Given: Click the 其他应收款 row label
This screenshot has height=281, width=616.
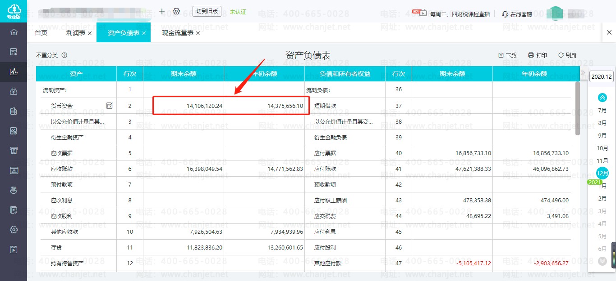Looking at the screenshot, I should (x=64, y=232).
